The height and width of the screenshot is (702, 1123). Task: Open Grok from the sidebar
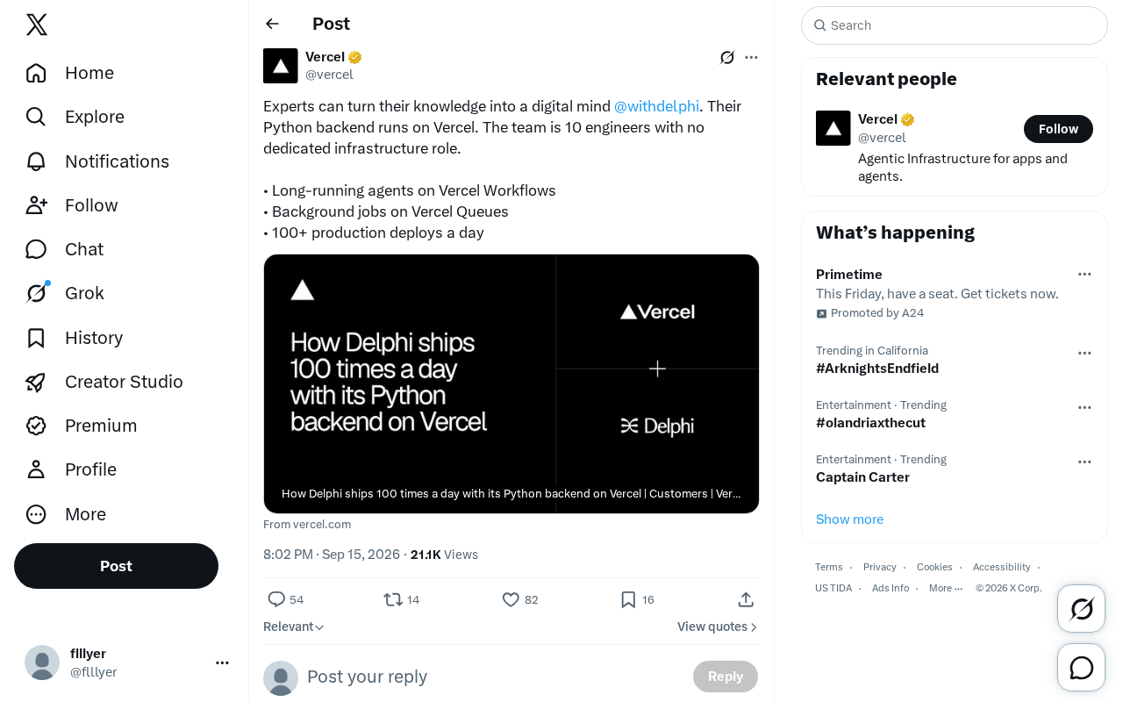(65, 293)
